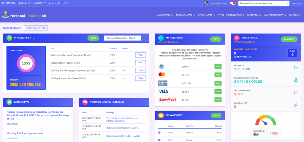Click View button in My Assignments header

click(x=93, y=38)
